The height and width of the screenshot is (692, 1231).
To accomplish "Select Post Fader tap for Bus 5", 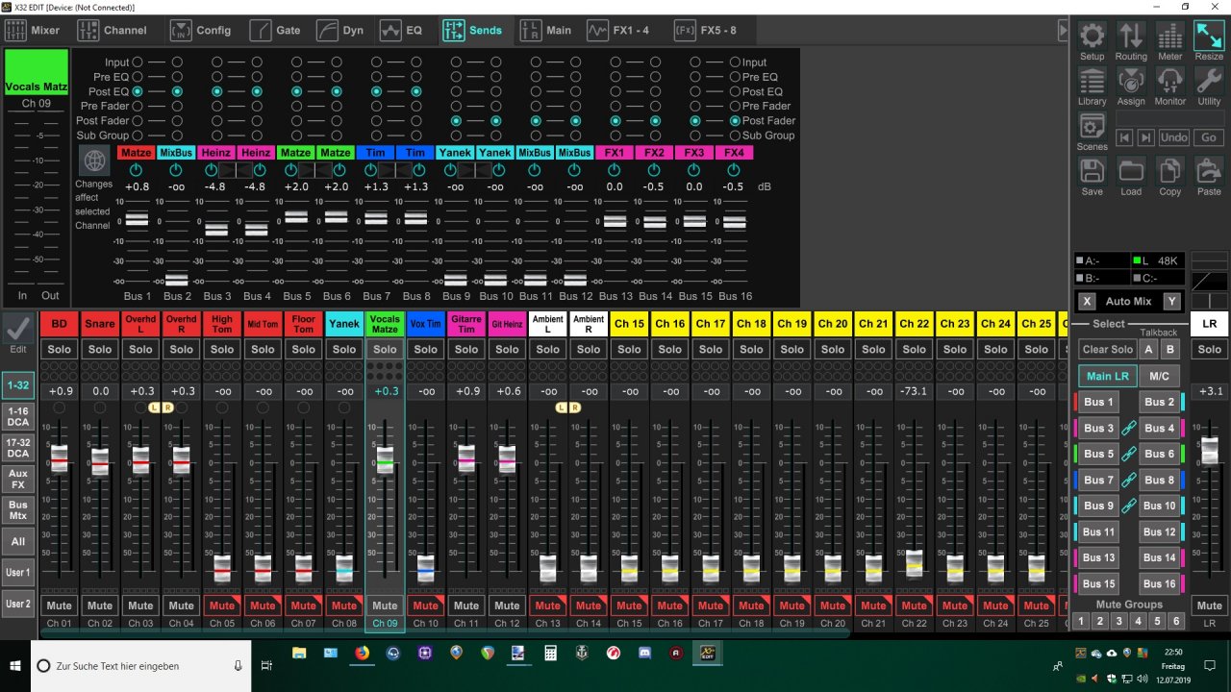I will point(296,121).
